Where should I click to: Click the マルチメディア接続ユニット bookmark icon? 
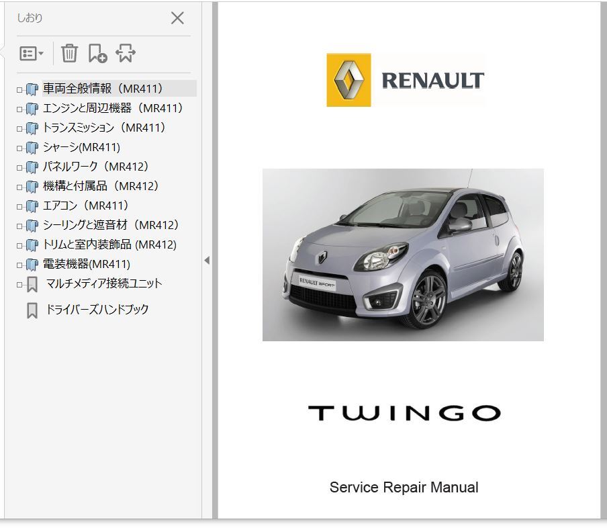[32, 285]
